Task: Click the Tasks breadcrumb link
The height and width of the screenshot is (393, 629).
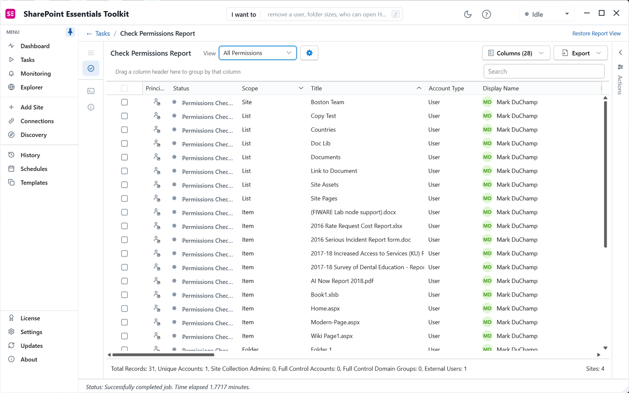Action: coord(103,33)
